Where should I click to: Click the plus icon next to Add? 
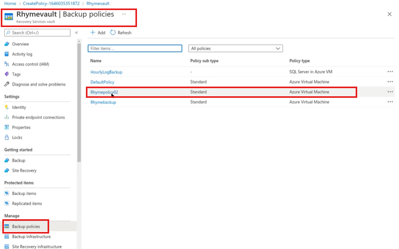93,32
